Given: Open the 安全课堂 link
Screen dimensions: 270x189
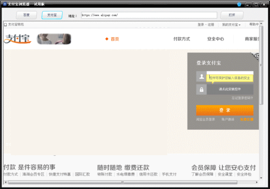Looking at the screenshot, I should point(225,174).
